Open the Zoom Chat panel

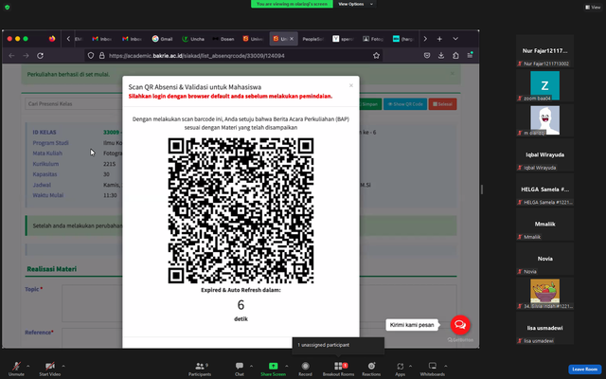240,369
